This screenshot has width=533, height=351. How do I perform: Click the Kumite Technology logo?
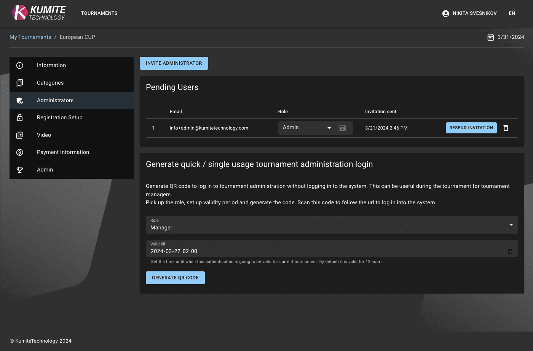click(38, 13)
